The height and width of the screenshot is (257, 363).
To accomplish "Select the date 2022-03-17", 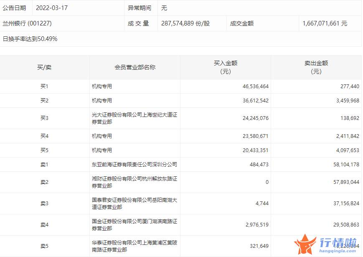I will (52, 8).
